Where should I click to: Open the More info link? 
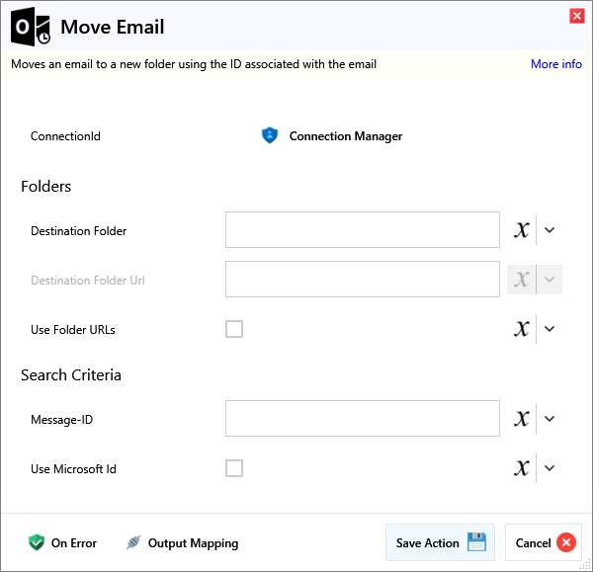coord(555,64)
